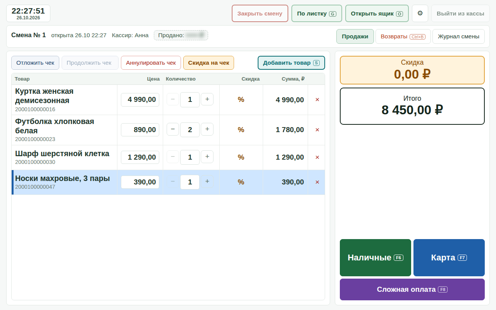Open Сложная оплата

(x=412, y=289)
